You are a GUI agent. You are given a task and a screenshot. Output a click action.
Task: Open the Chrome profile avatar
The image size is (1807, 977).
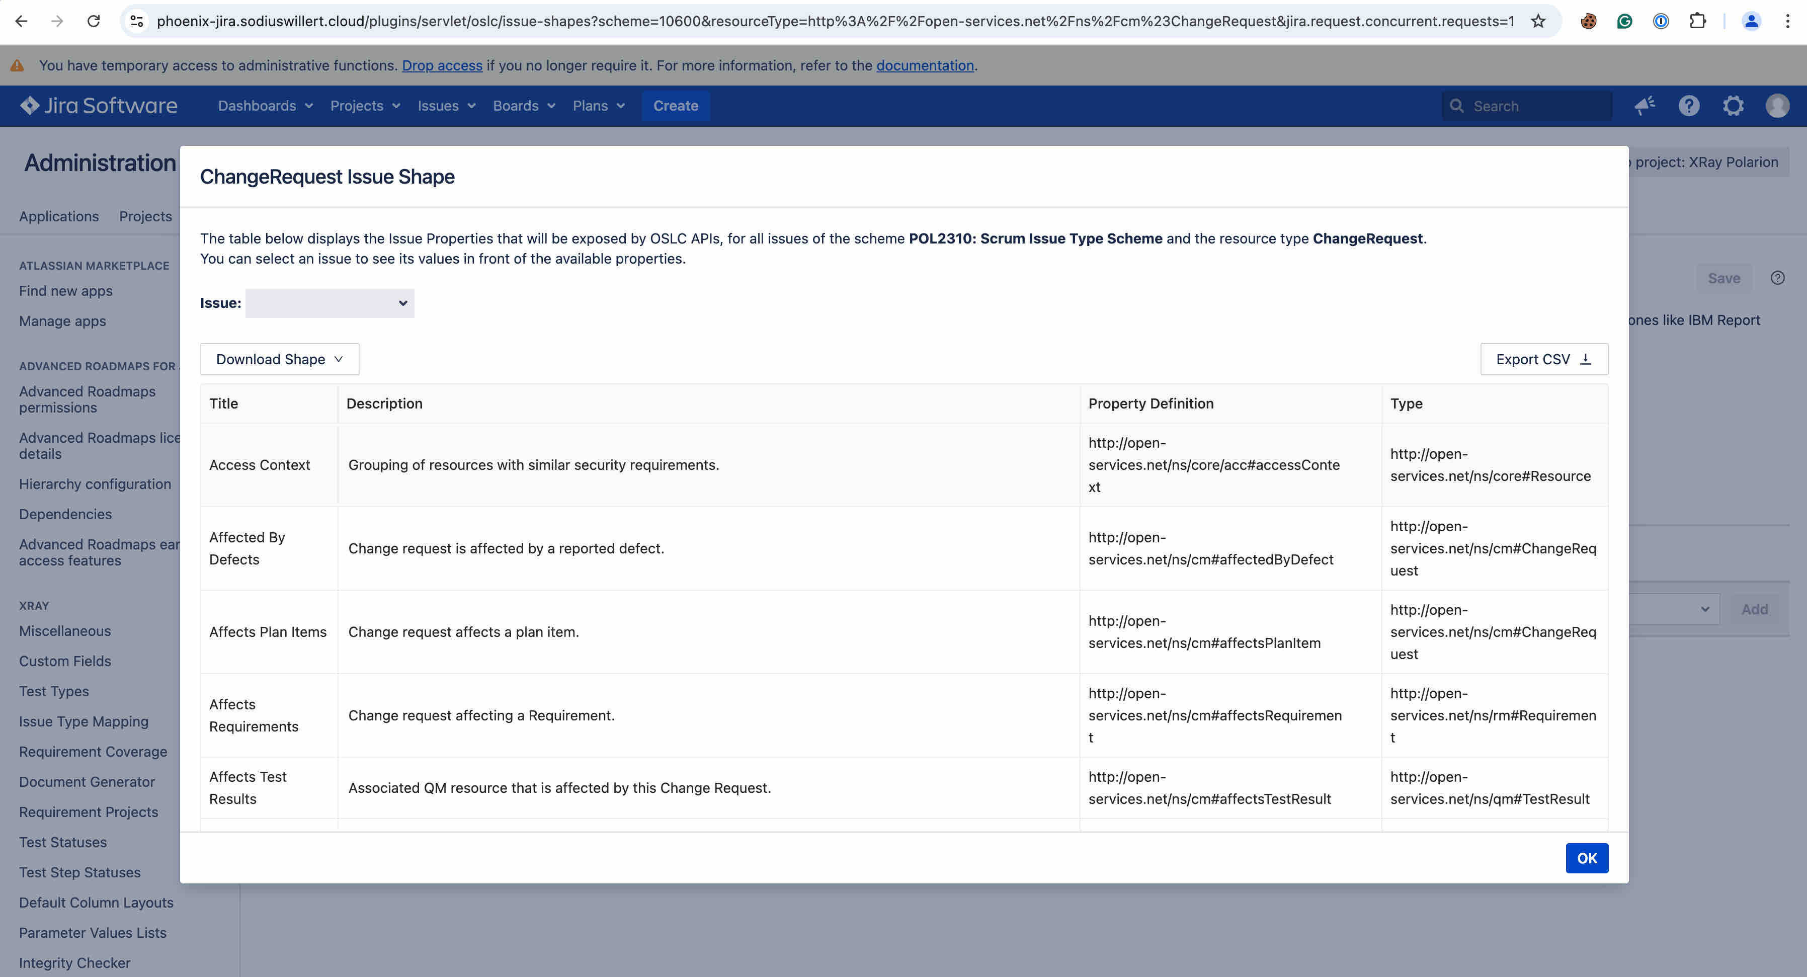click(1752, 21)
